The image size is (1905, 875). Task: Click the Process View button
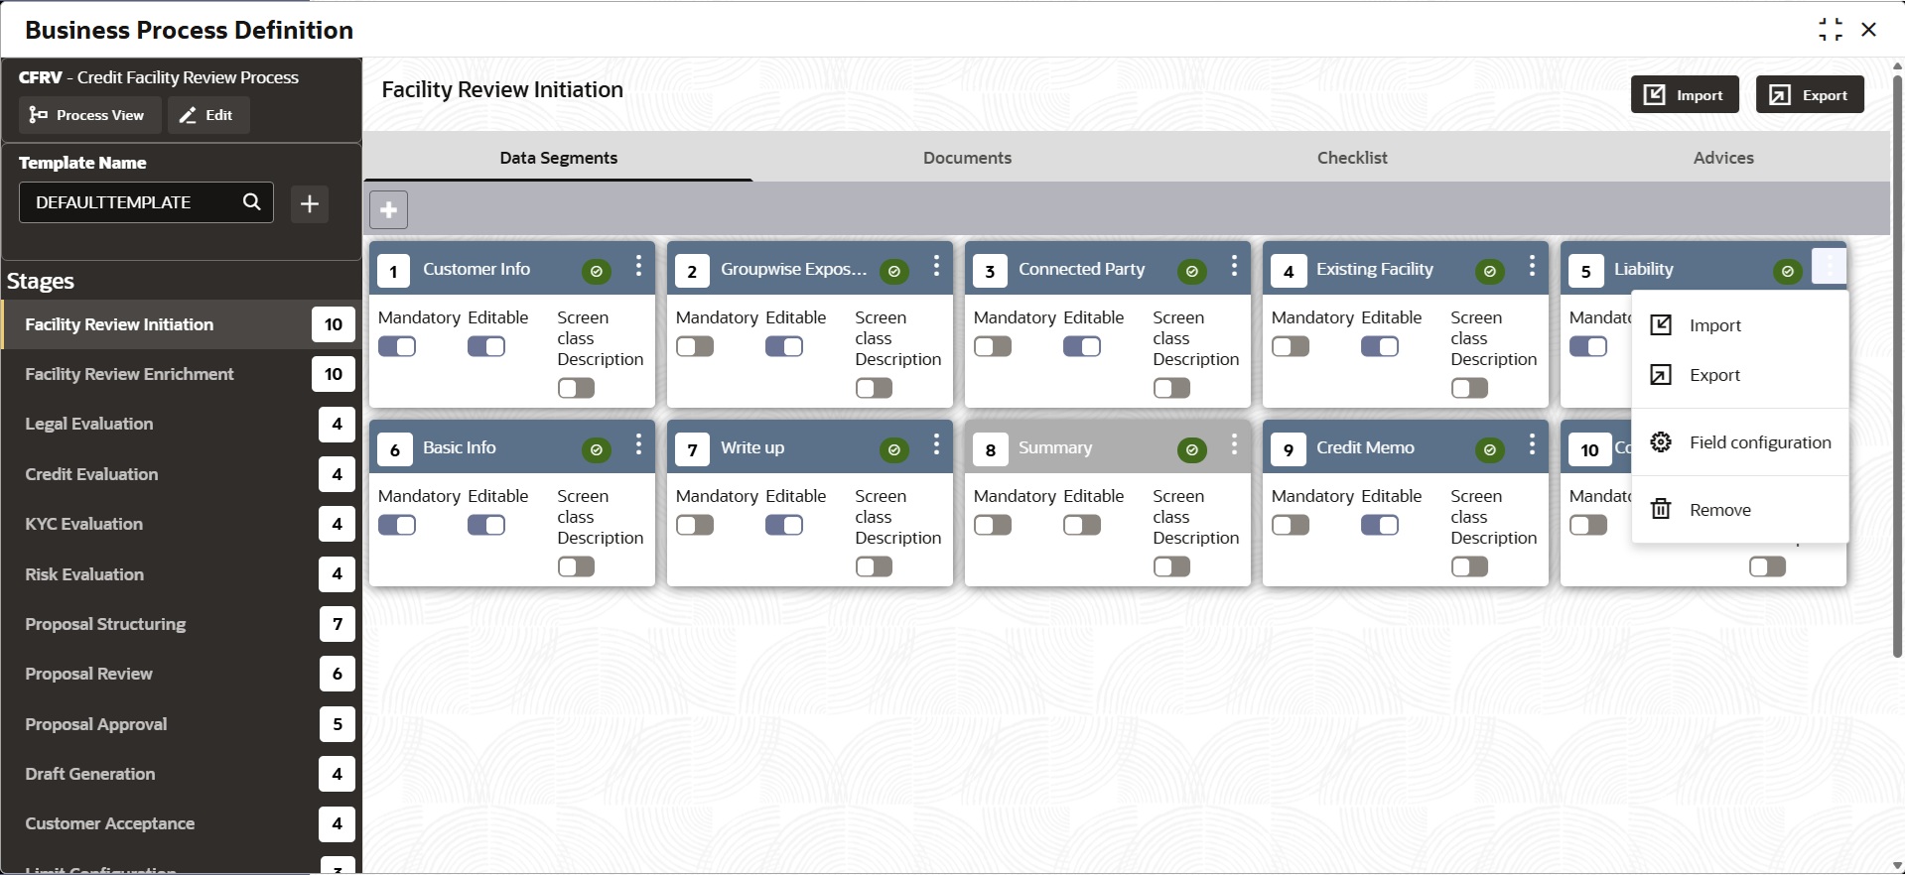[x=88, y=115]
